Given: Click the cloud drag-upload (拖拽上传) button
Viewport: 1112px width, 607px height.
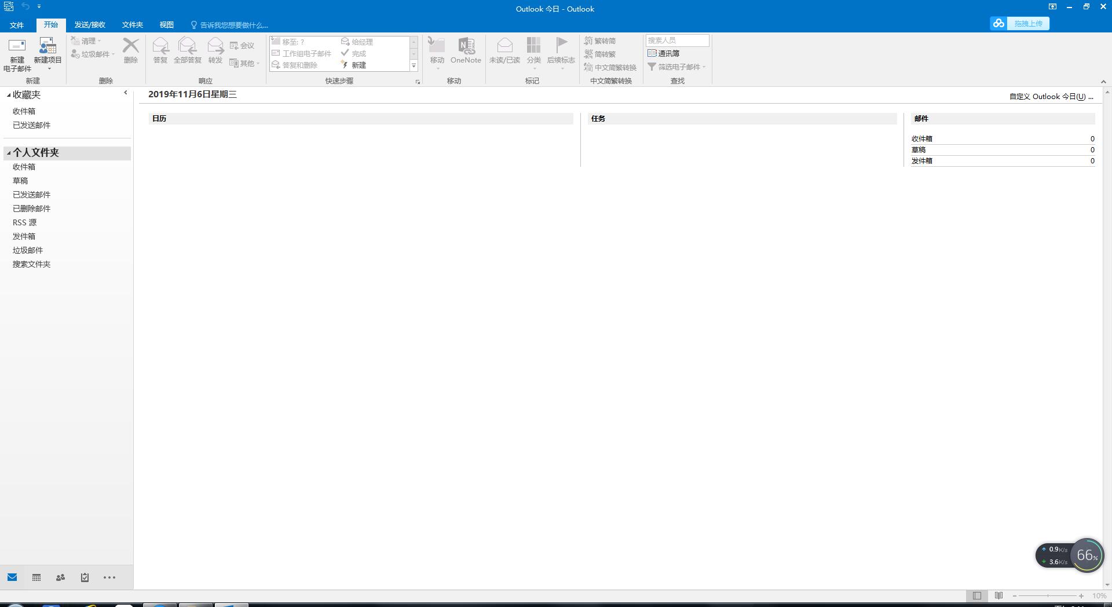Looking at the screenshot, I should 1020,24.
